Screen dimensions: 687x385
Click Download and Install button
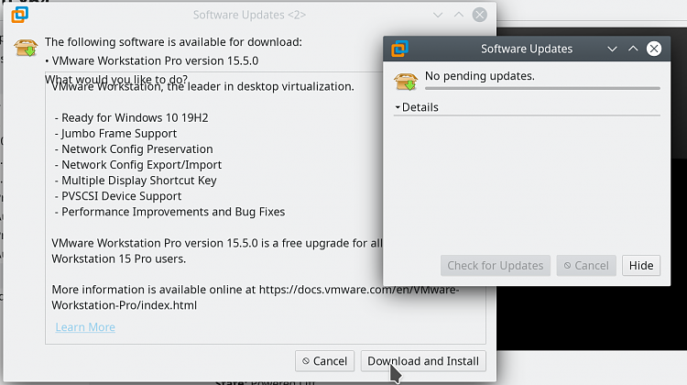pyautogui.click(x=423, y=361)
